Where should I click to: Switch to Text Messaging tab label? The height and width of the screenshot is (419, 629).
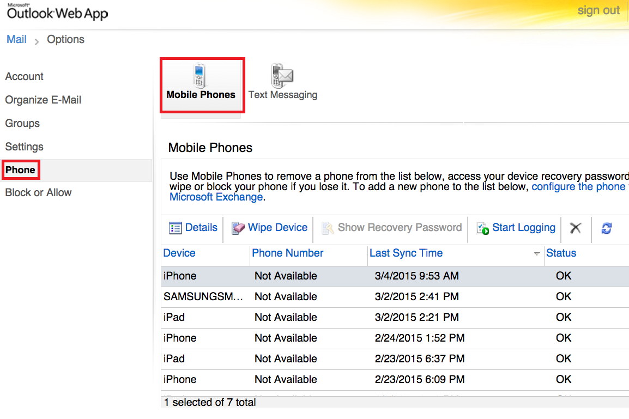pos(283,95)
